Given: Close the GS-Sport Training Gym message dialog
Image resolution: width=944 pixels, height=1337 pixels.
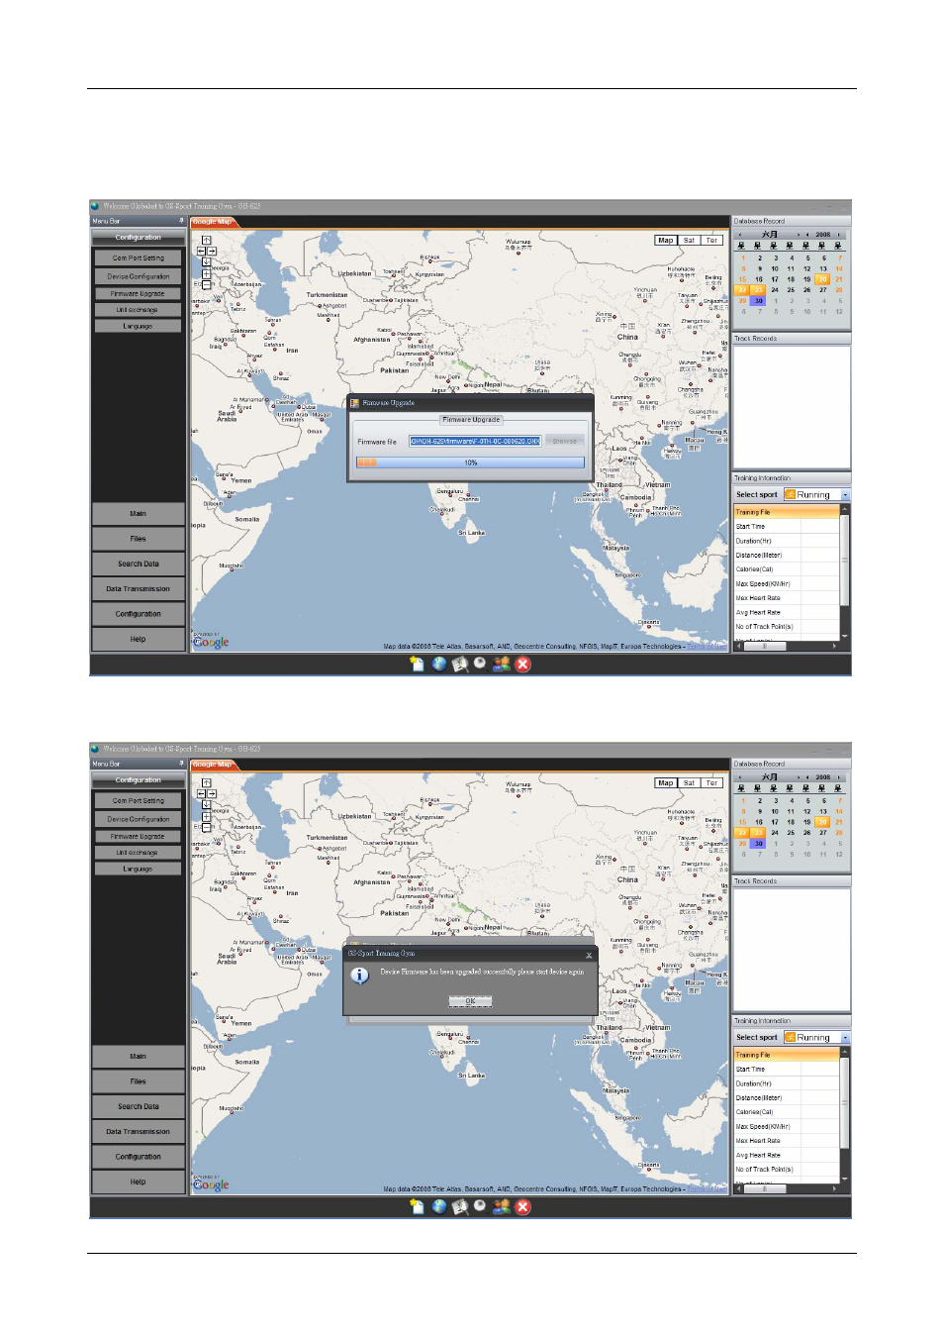Looking at the screenshot, I should (589, 955).
